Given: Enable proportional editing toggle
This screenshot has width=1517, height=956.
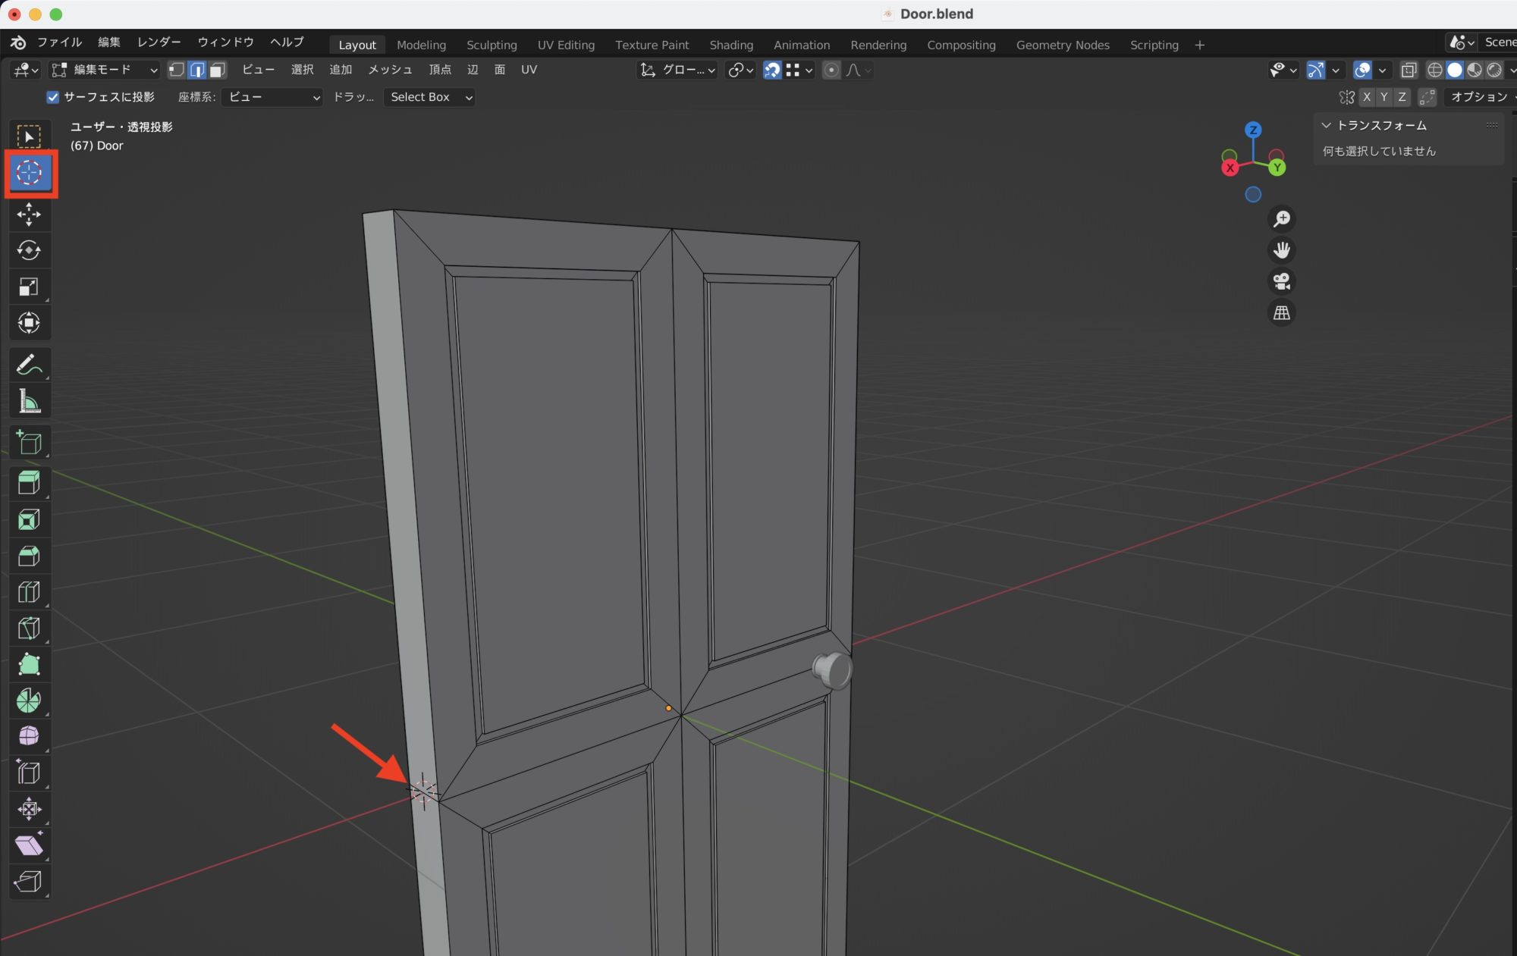Looking at the screenshot, I should (x=831, y=70).
